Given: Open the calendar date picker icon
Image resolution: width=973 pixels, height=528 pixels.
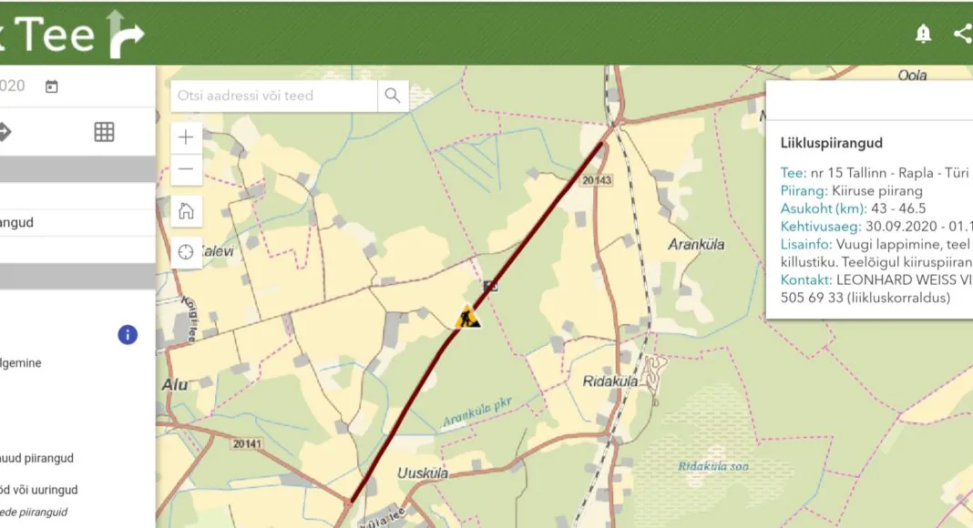Looking at the screenshot, I should pos(52,86).
